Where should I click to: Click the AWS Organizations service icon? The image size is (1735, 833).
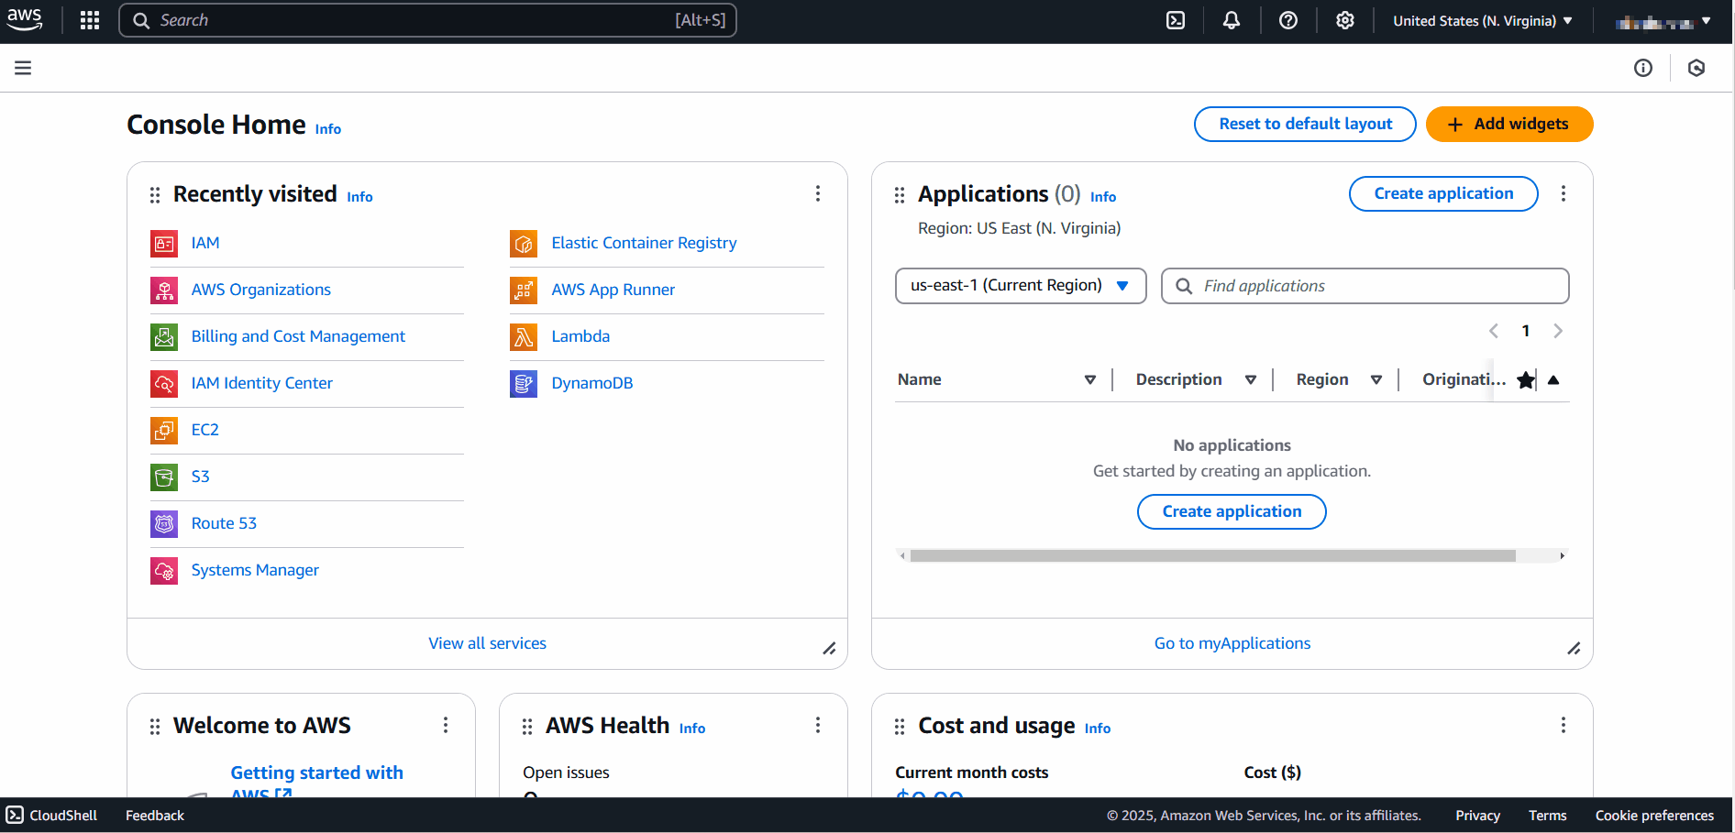pos(164,290)
